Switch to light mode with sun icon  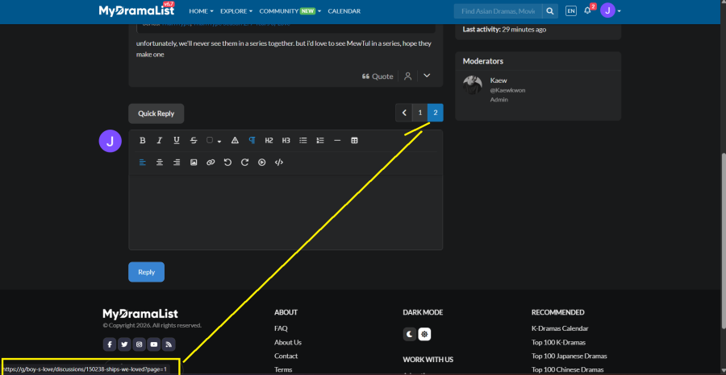pos(424,334)
